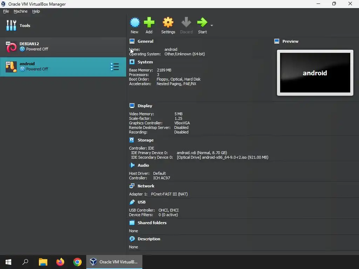The image size is (359, 269).
Task: Launch File Explorer from taskbar
Action: tap(43, 262)
